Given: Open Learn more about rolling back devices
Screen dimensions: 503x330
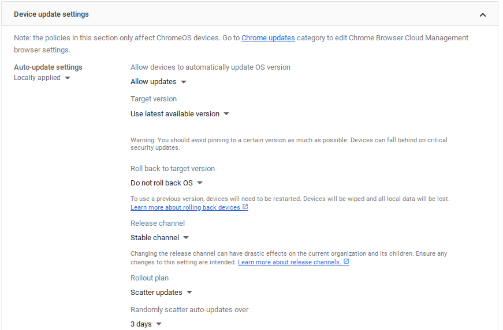Looking at the screenshot, I should 185,207.
